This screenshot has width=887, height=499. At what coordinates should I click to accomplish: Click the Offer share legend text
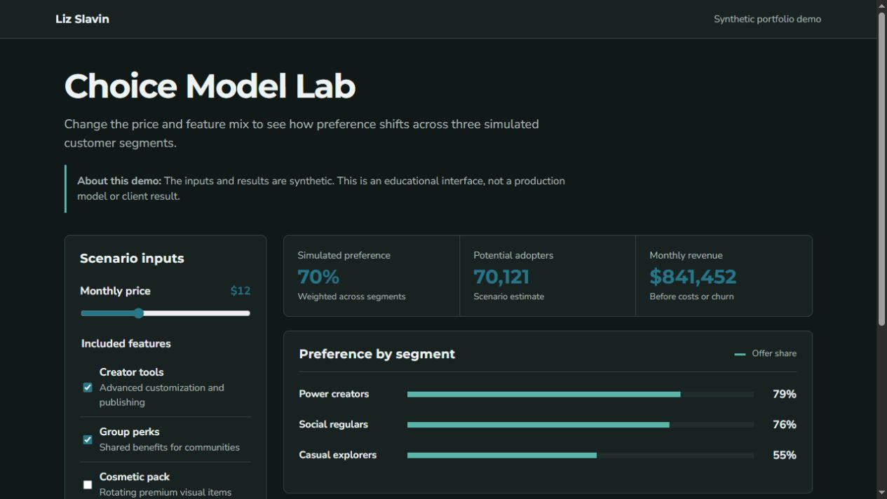click(x=774, y=353)
